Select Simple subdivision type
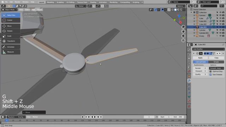Viewport: 226px width, 127px height. 216,62
